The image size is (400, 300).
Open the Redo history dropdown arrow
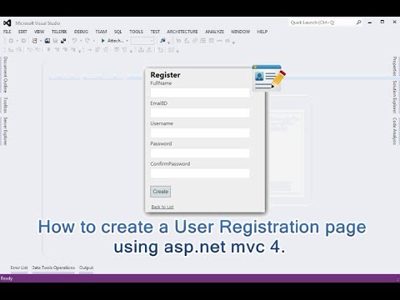coord(93,41)
